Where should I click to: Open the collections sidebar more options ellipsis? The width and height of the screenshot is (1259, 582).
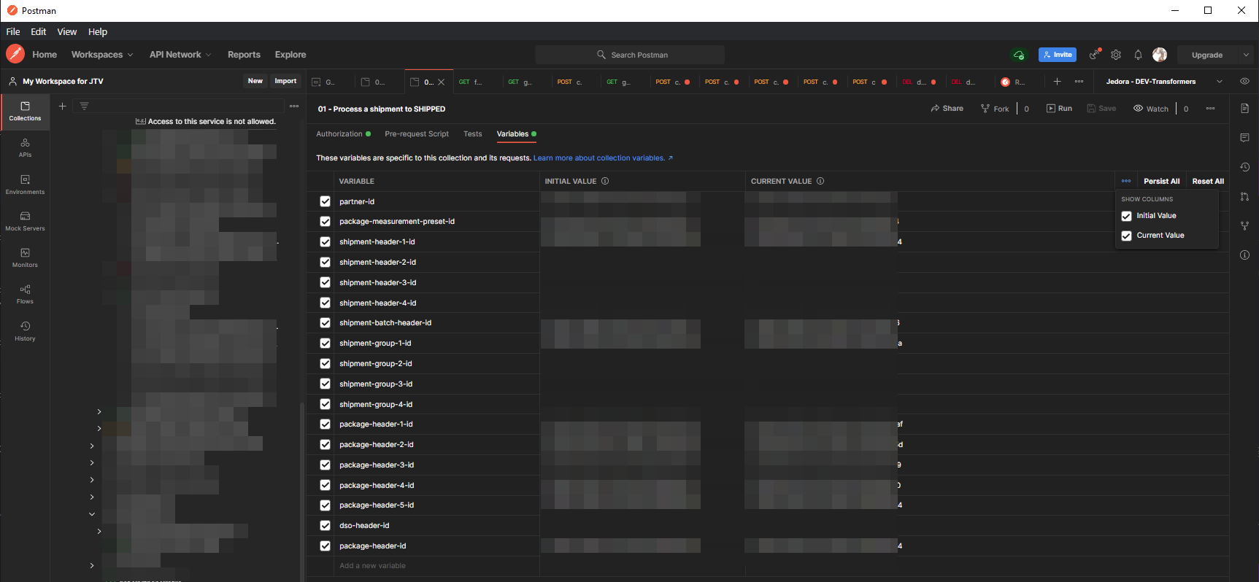click(294, 106)
